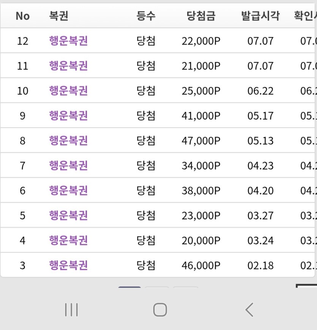This screenshot has width=317, height=330.
Task: Click the 41,000P prize amount
Action: [201, 116]
